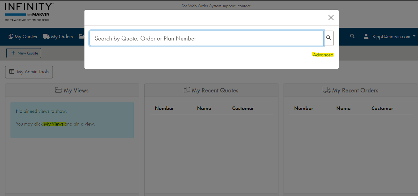418x196 pixels.
Task: Open the Advanced search link
Action: point(323,55)
